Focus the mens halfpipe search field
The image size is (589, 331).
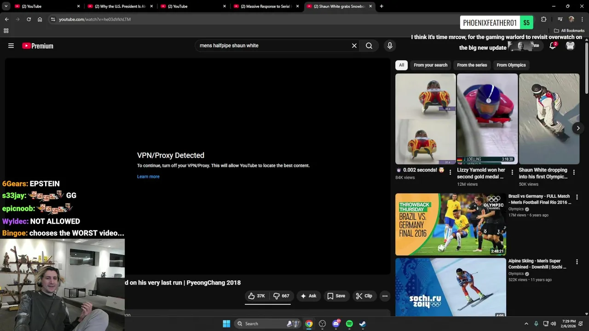[x=271, y=46]
